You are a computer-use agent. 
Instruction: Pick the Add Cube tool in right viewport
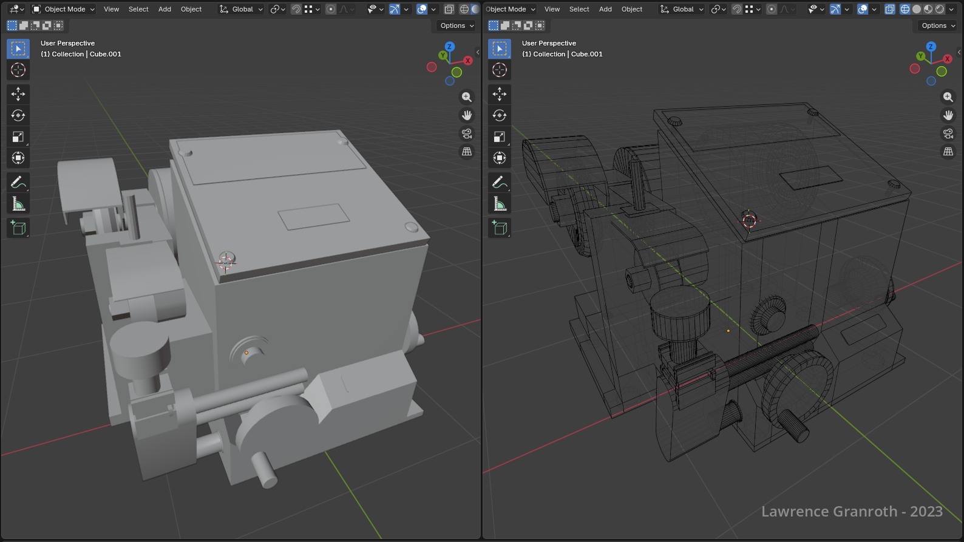pos(500,228)
